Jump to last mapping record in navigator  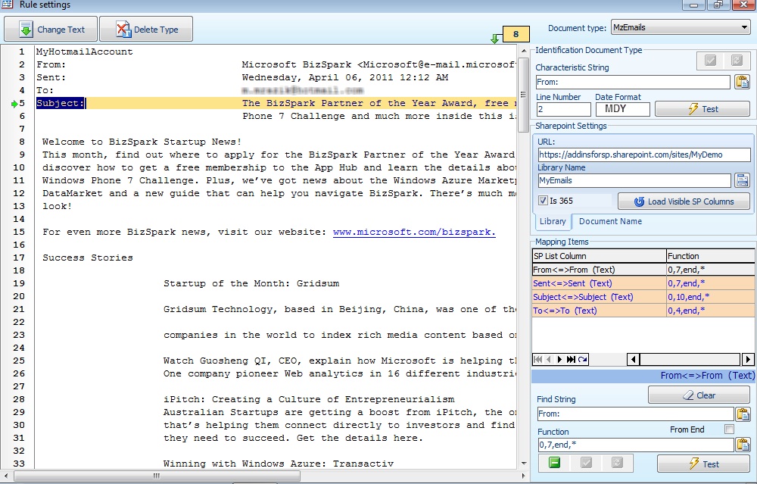tap(571, 359)
